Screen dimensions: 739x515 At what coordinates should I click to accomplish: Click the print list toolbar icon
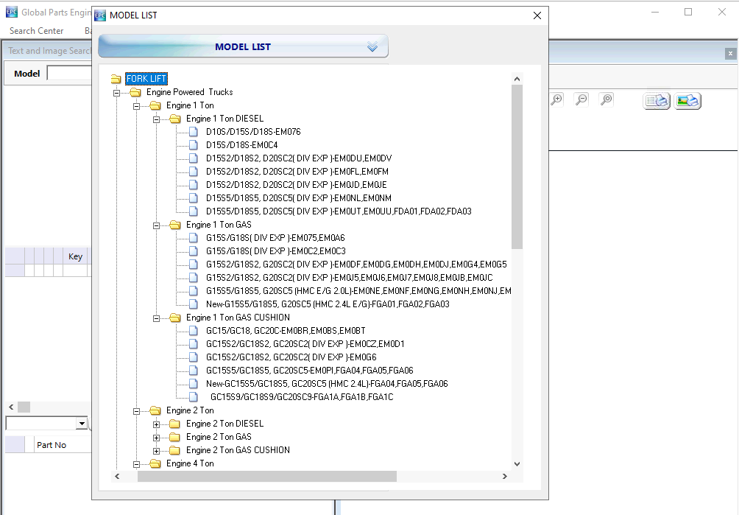pyautogui.click(x=657, y=100)
